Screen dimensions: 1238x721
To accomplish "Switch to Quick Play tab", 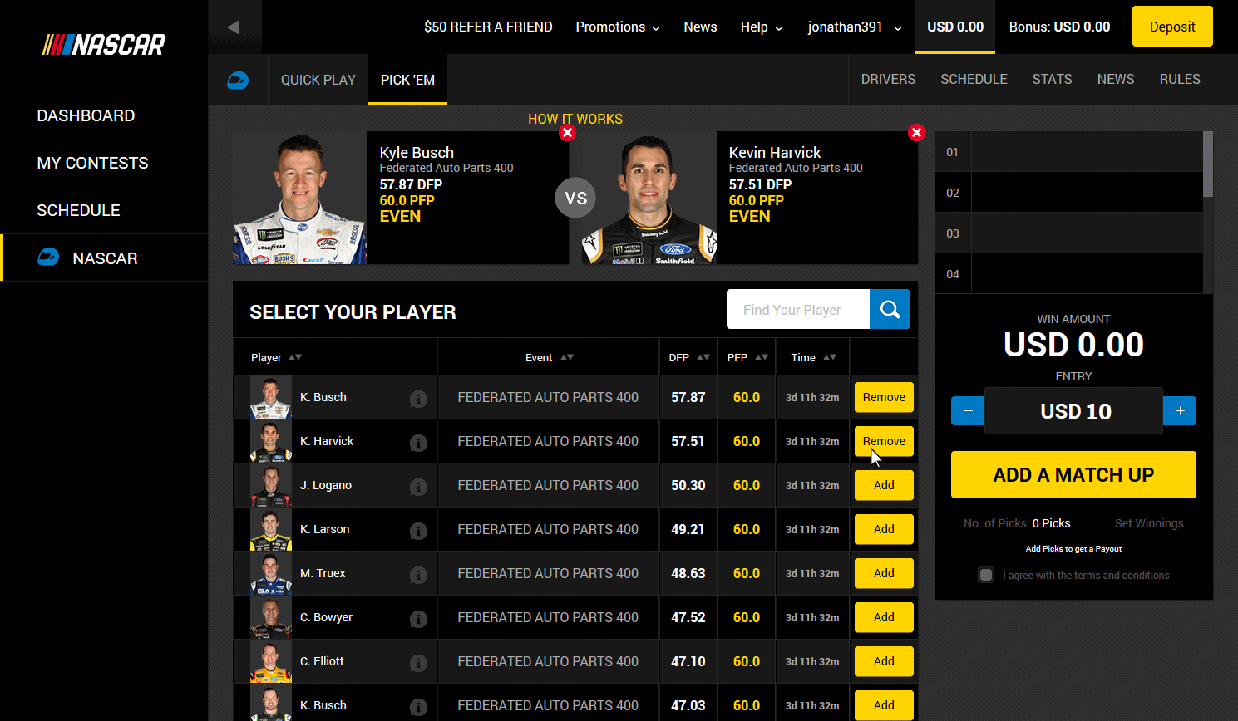I will pyautogui.click(x=318, y=80).
